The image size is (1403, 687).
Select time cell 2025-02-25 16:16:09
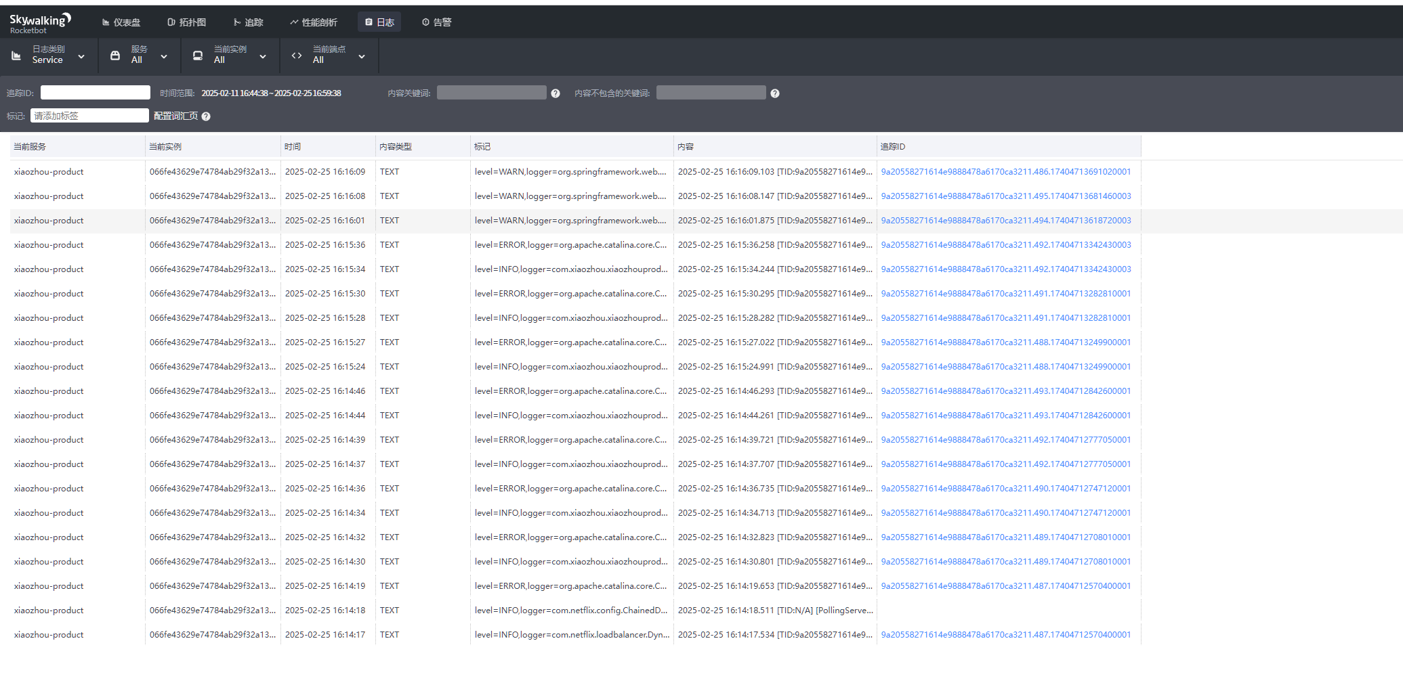pyautogui.click(x=325, y=172)
